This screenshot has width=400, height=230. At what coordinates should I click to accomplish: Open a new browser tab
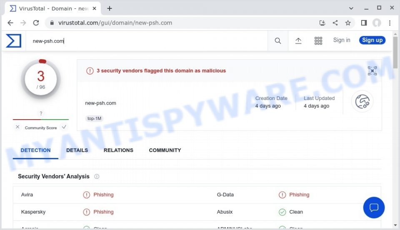click(110, 8)
